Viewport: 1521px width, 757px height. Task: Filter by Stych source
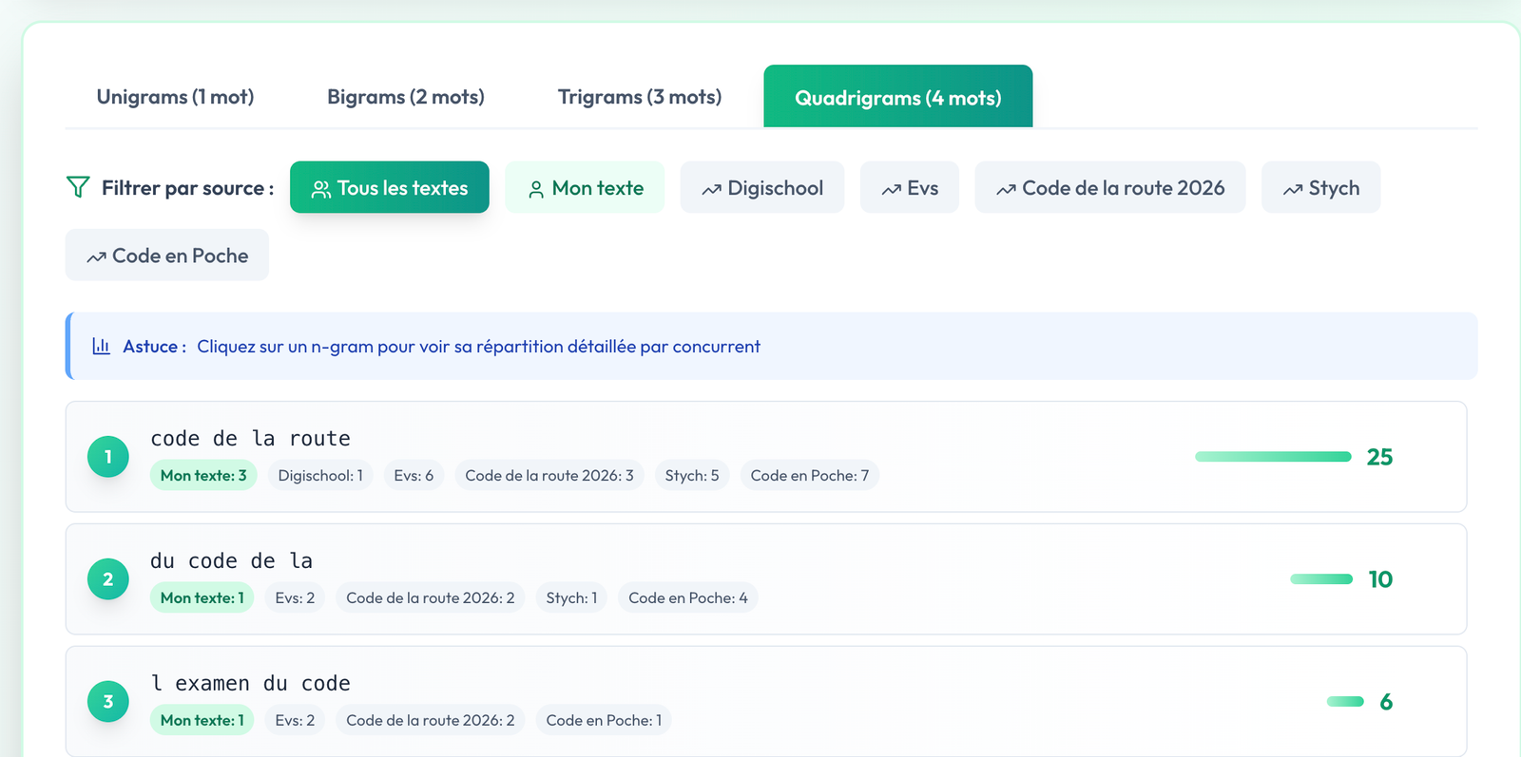[1321, 187]
